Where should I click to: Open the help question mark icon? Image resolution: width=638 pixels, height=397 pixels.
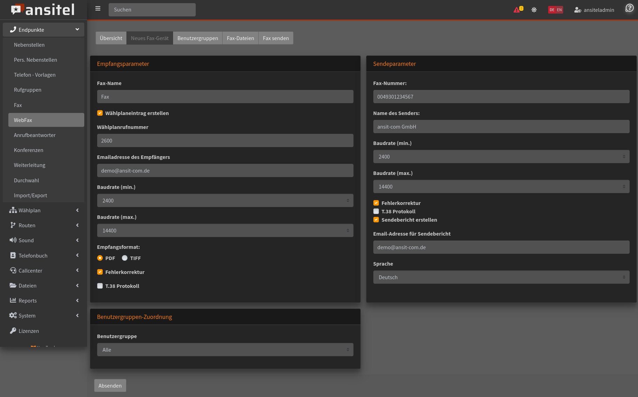[x=629, y=8]
